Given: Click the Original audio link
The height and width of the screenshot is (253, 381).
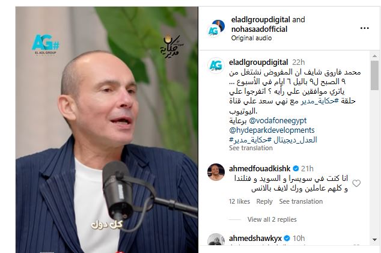Looking at the screenshot, I should [251, 38].
